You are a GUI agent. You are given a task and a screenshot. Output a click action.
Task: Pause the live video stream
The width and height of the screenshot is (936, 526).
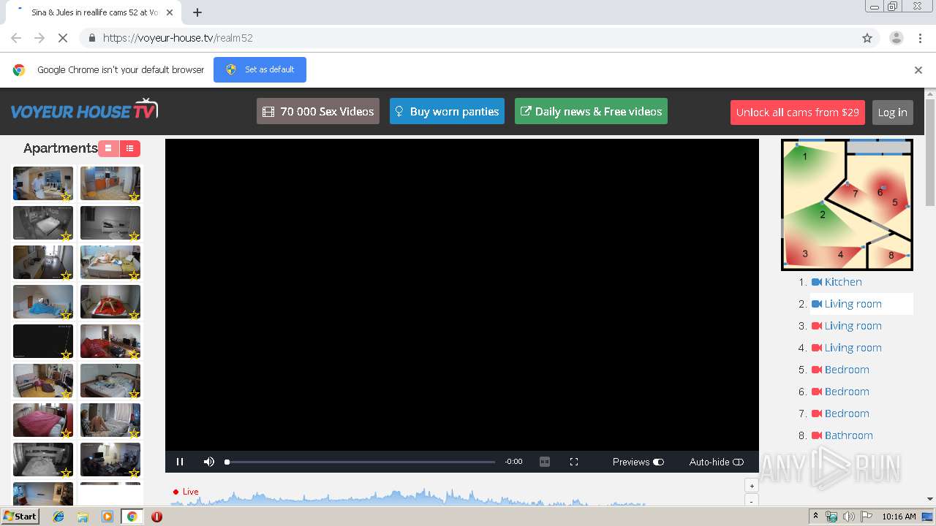pos(180,462)
